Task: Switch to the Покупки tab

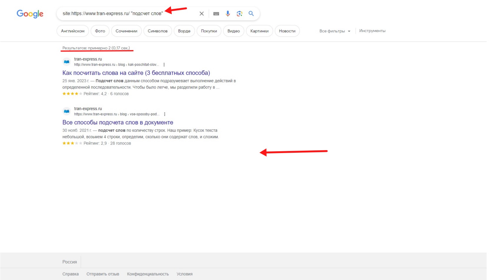Action: [x=209, y=31]
